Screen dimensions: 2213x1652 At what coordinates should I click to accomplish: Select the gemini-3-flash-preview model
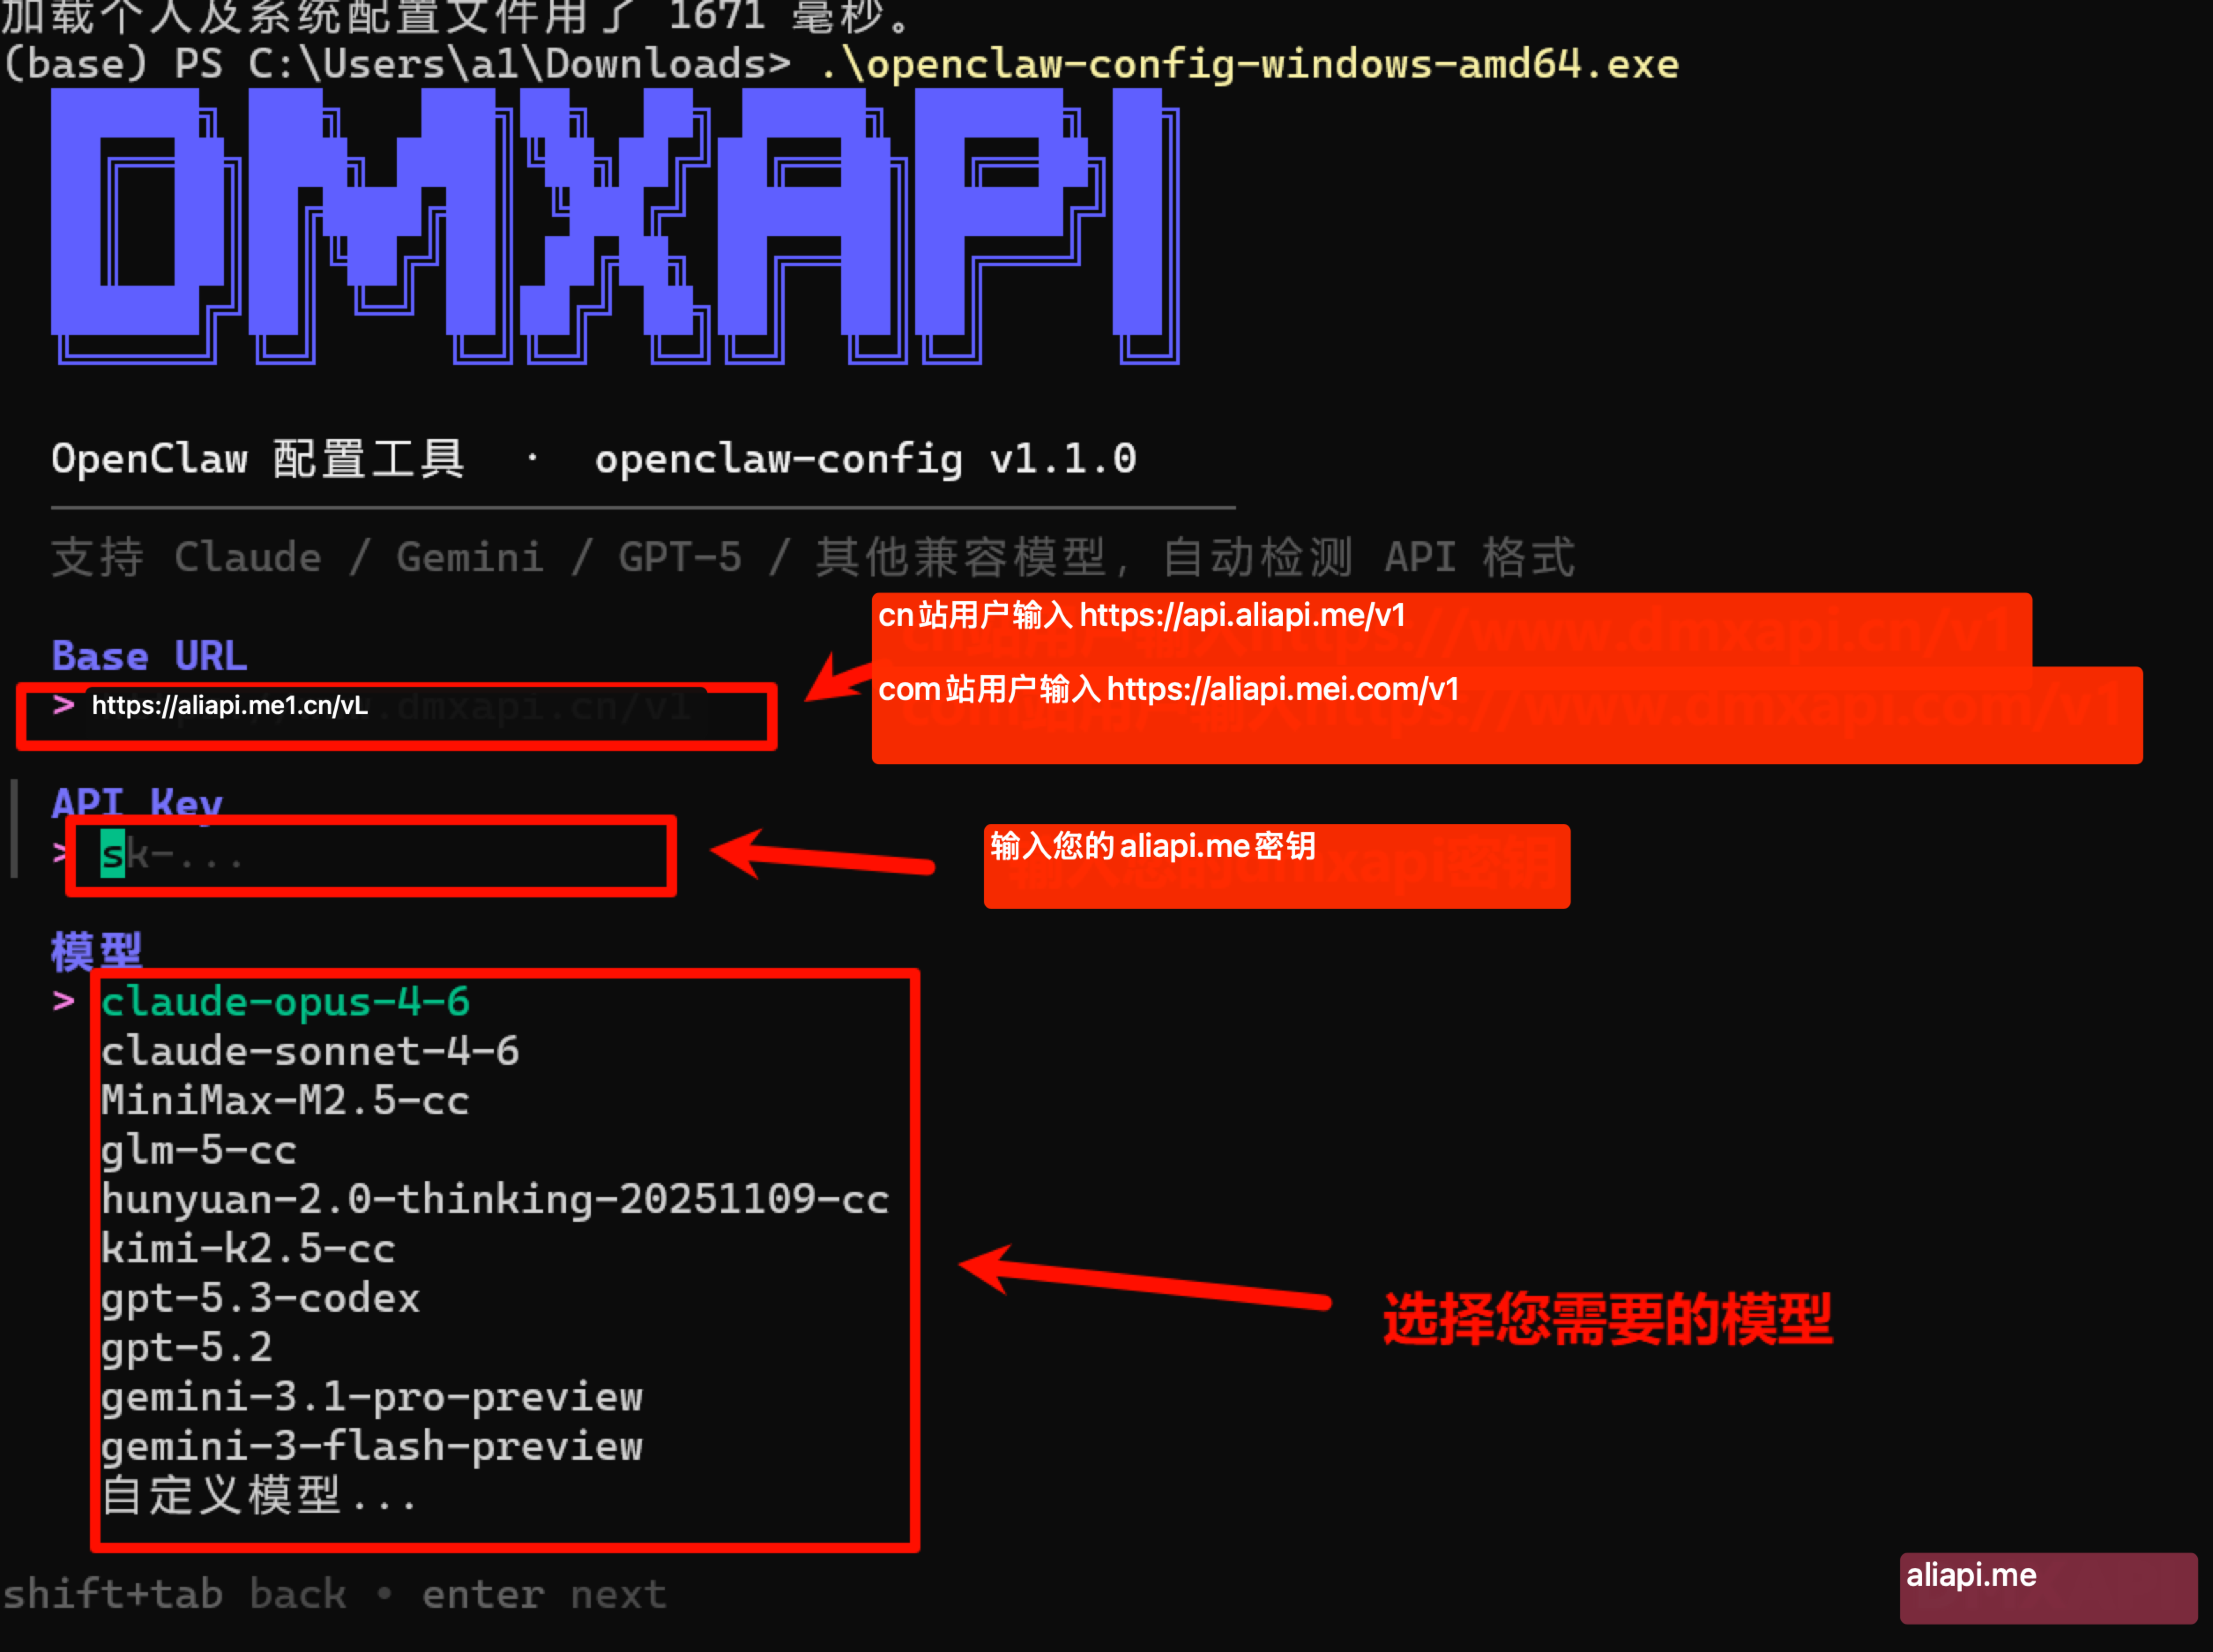click(x=372, y=1446)
